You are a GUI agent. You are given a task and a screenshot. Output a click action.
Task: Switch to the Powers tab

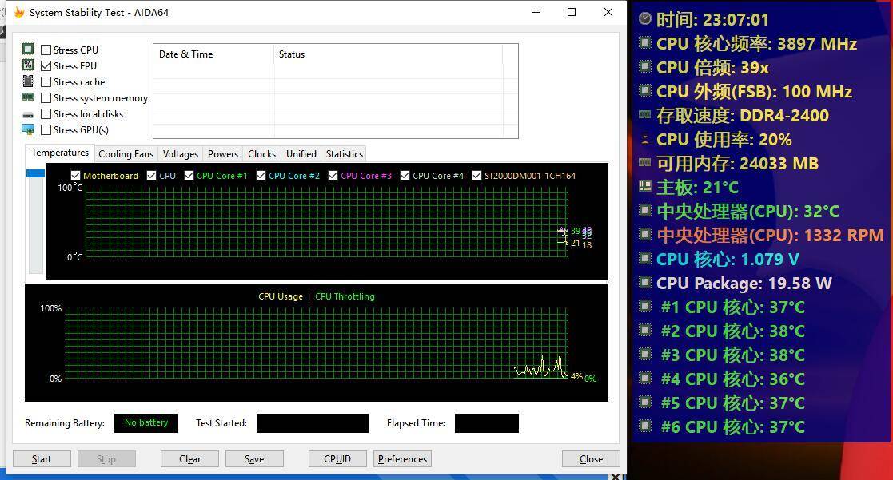coord(223,153)
